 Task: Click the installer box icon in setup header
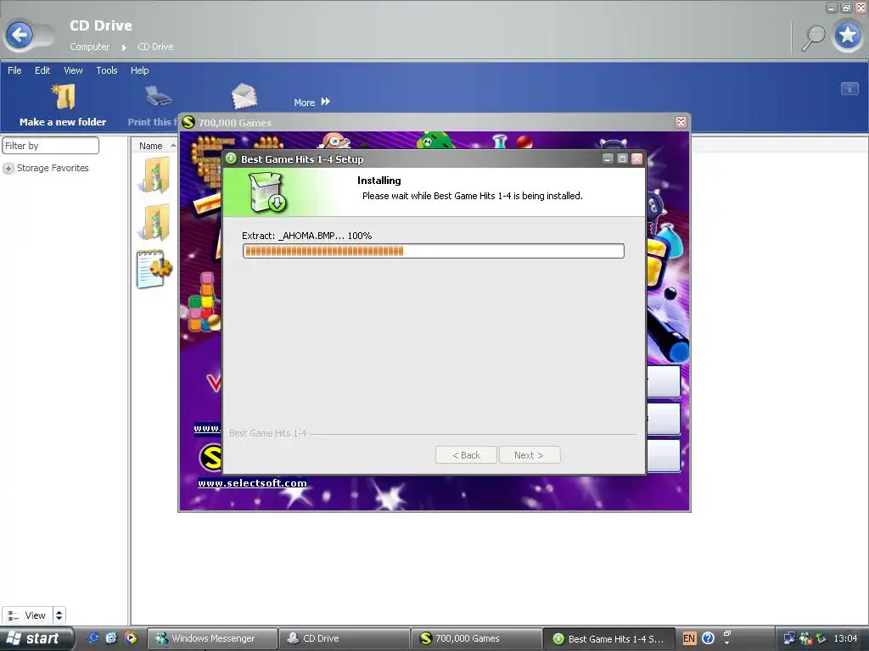click(267, 192)
